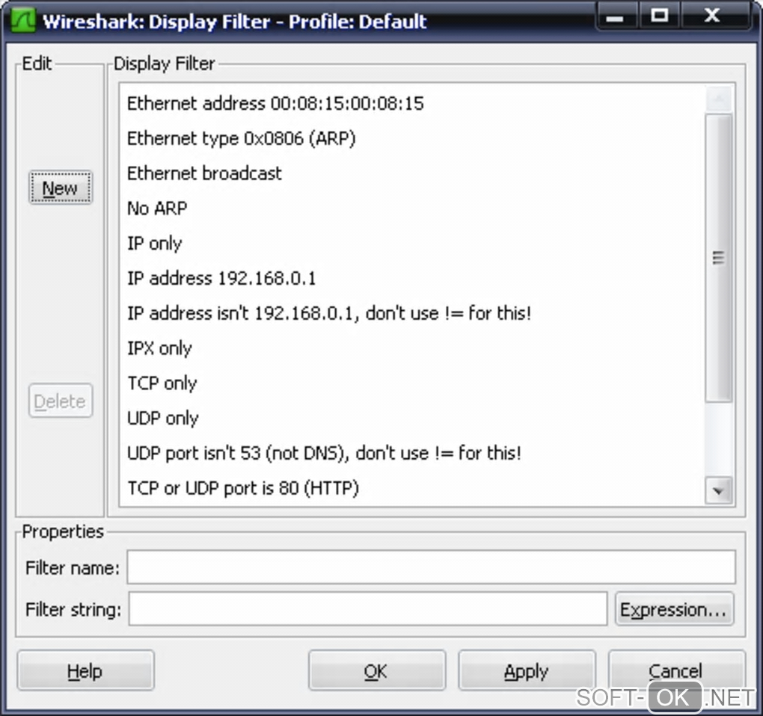Pick the "IP only" filter
This screenshot has width=763, height=716.
(x=412, y=244)
